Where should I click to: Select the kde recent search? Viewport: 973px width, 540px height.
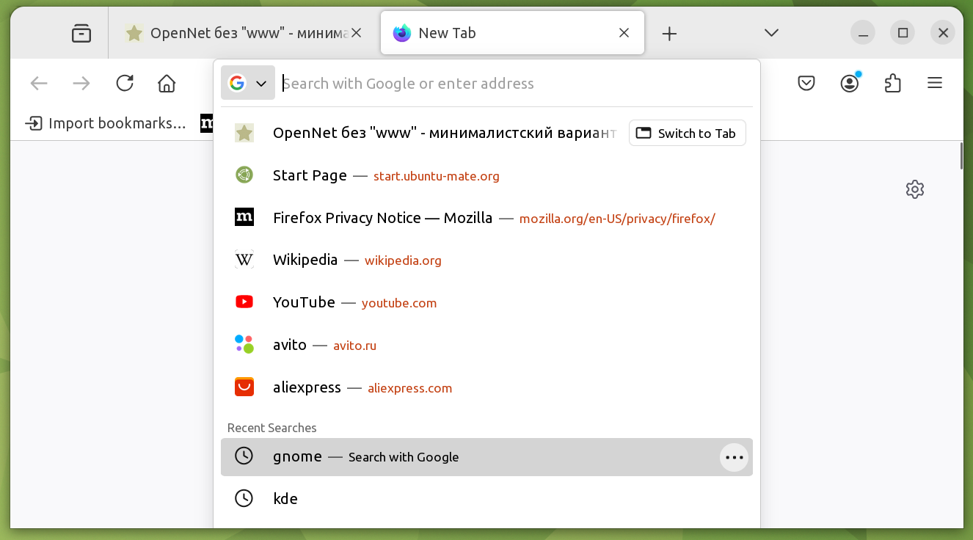486,499
